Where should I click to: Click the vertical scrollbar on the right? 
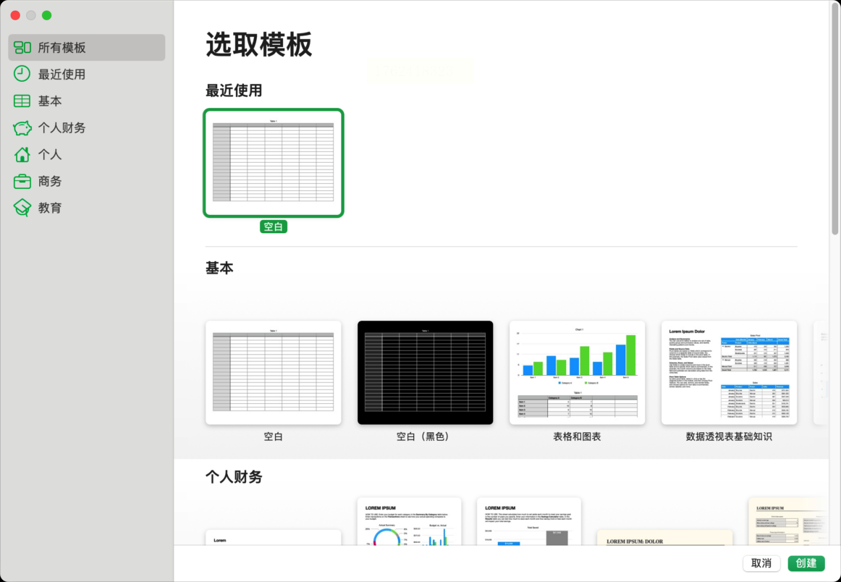pyautogui.click(x=835, y=118)
